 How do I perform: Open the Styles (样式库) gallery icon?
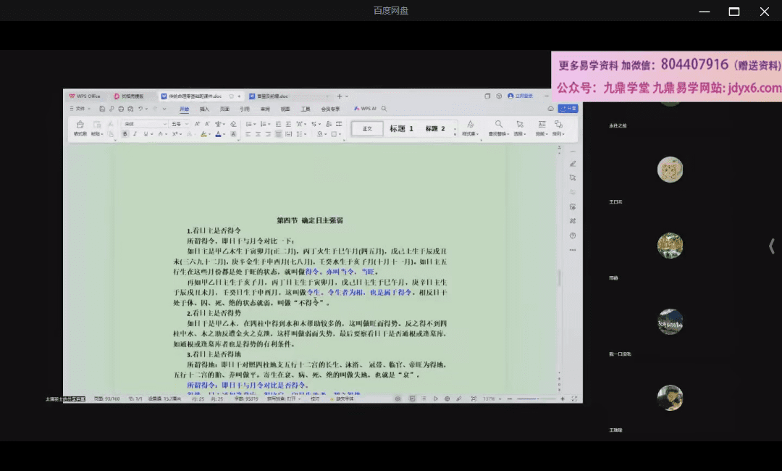pos(471,128)
